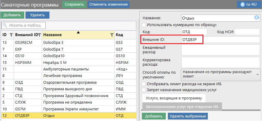Click the filter icon in ID column
The image size is (262, 121).
tap(11, 35)
